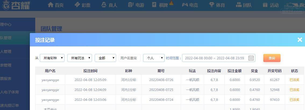
Task: Click the 用户名 column header
Action: pos(50,71)
